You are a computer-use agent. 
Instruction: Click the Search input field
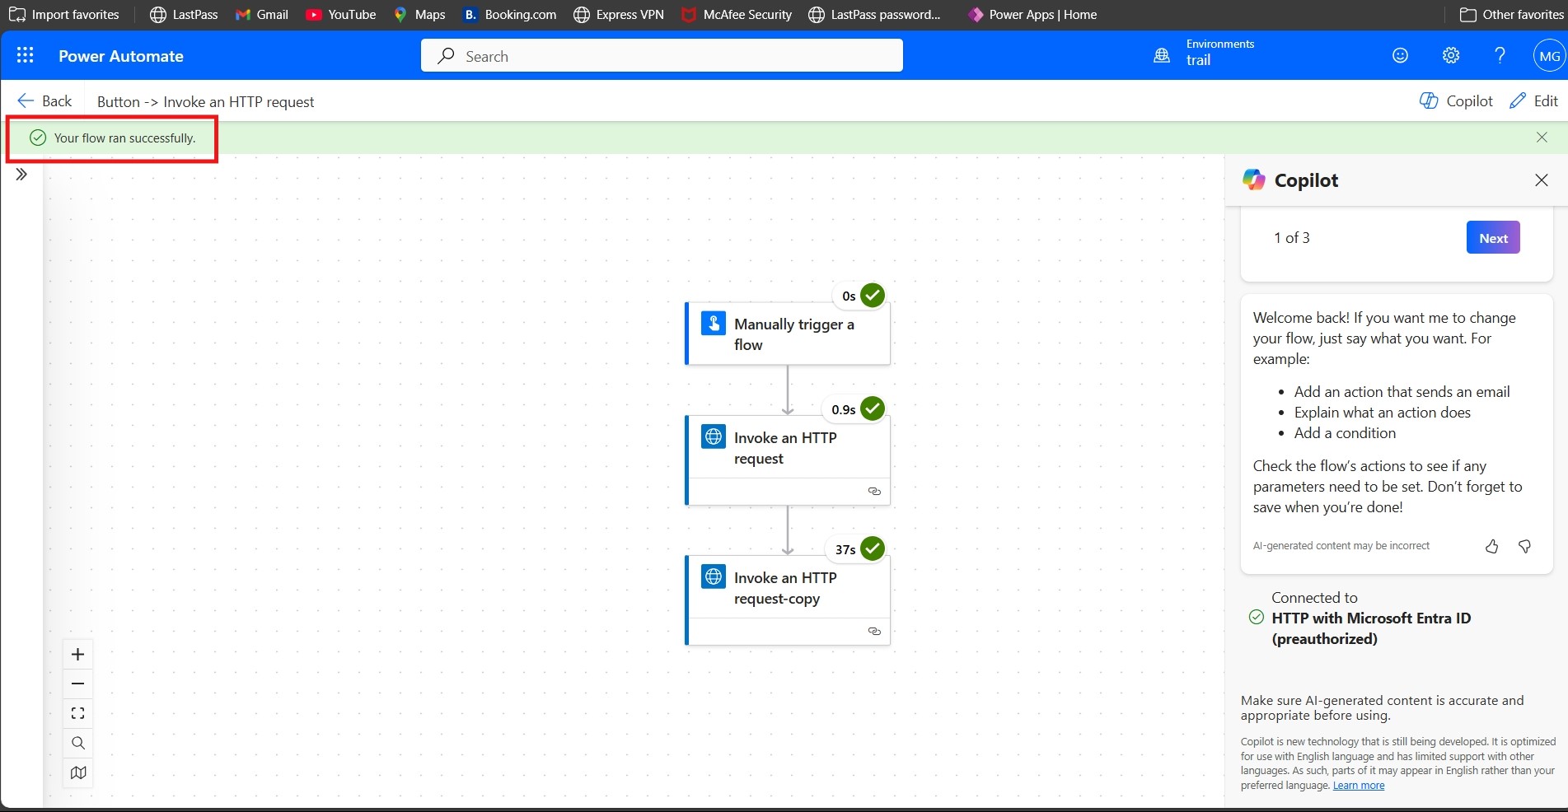click(662, 56)
